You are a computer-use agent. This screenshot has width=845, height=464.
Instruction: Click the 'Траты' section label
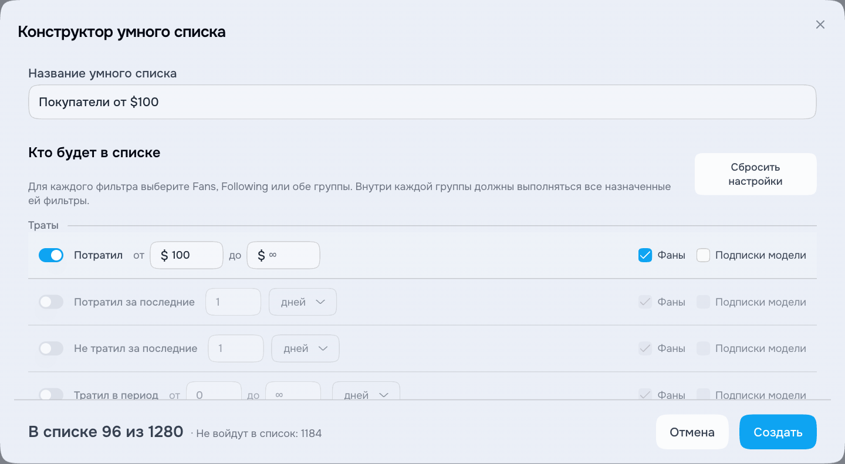pyautogui.click(x=43, y=225)
